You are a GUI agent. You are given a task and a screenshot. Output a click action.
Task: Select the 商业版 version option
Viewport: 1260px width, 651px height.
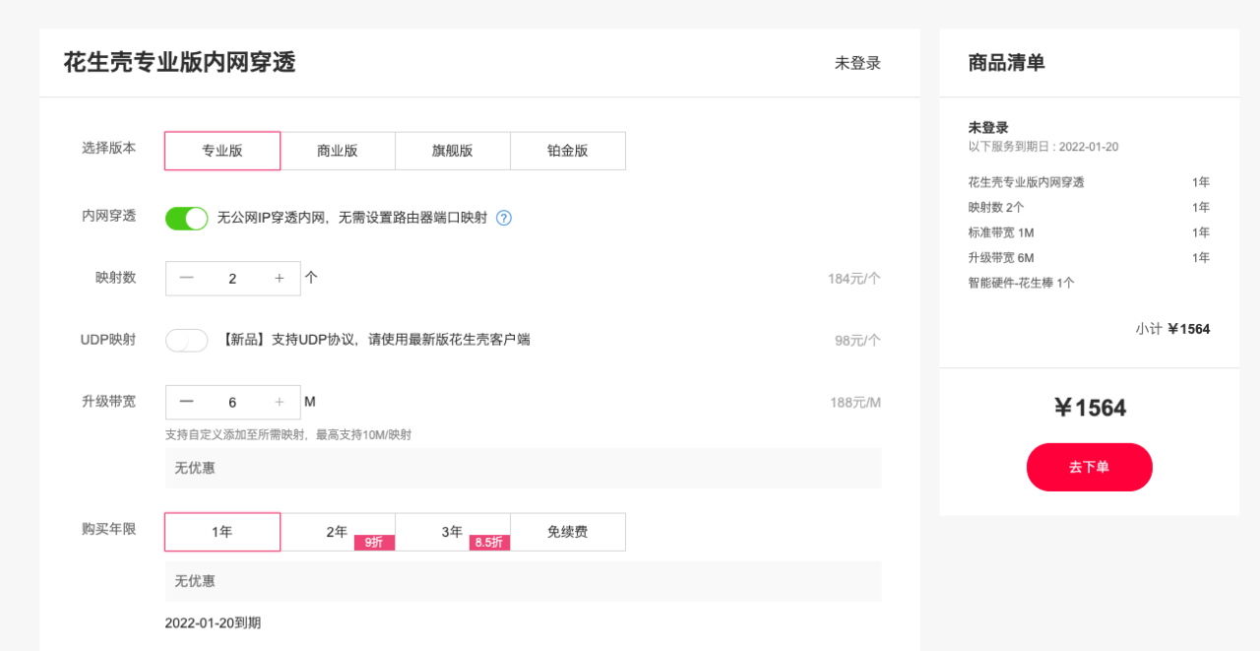[x=338, y=150]
